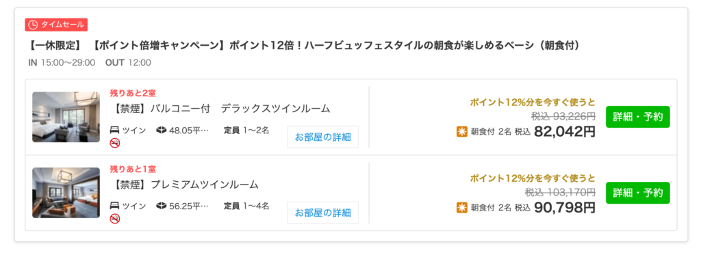This screenshot has width=701, height=255.
Task: Open the 【一休限定】 ポイント12倍 plan title
Action: coord(303,46)
